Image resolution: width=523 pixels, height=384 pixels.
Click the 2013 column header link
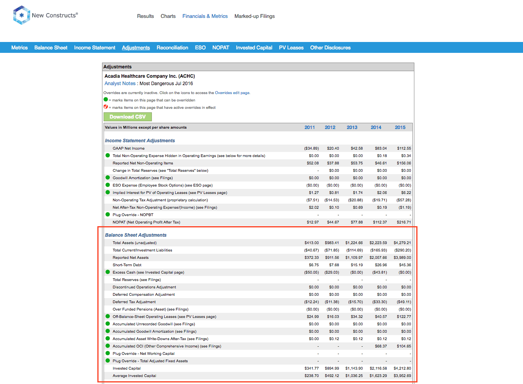tap(352, 127)
